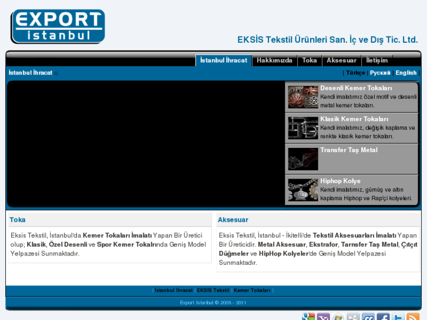This screenshot has width=427, height=320.
Task: Click the Hiphop Kolye title
Action: pyautogui.click(x=341, y=181)
